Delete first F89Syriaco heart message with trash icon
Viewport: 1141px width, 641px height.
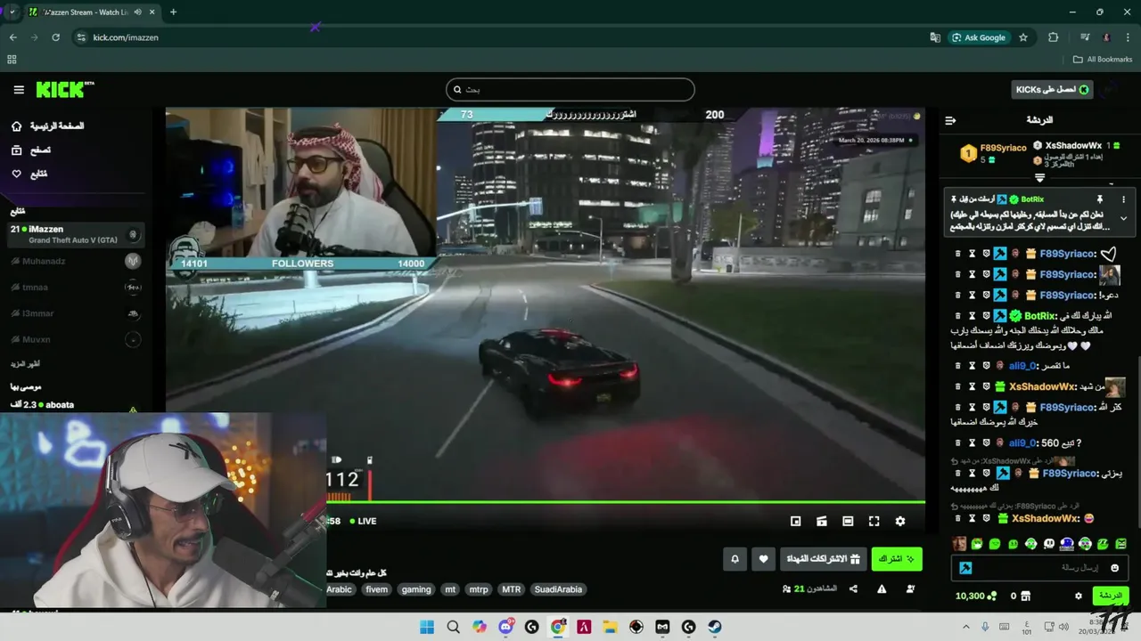pos(958,254)
